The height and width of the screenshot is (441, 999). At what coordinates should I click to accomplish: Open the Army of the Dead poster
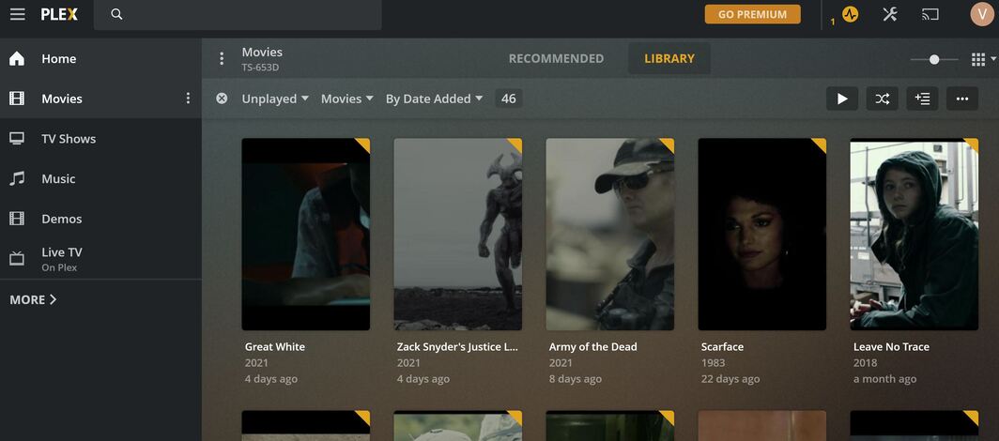click(609, 235)
